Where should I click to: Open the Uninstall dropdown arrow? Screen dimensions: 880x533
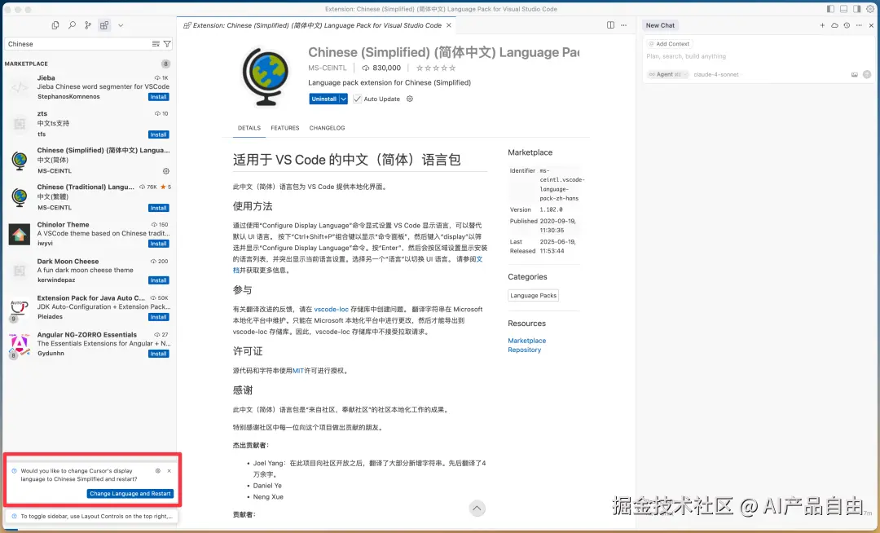(344, 99)
